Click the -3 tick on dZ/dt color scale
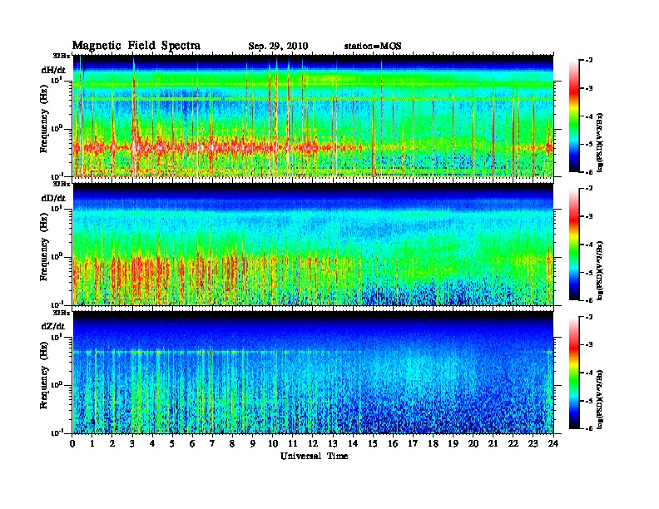Screen dimensions: 659x509 pos(588,345)
